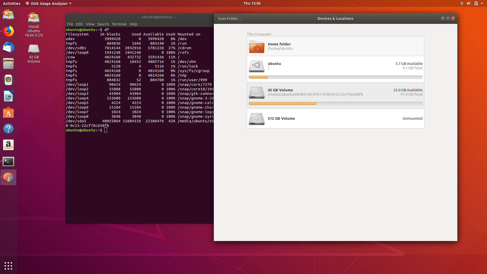The height and width of the screenshot is (274, 487).
Task: Show Applications grid button
Action: pos(8,266)
